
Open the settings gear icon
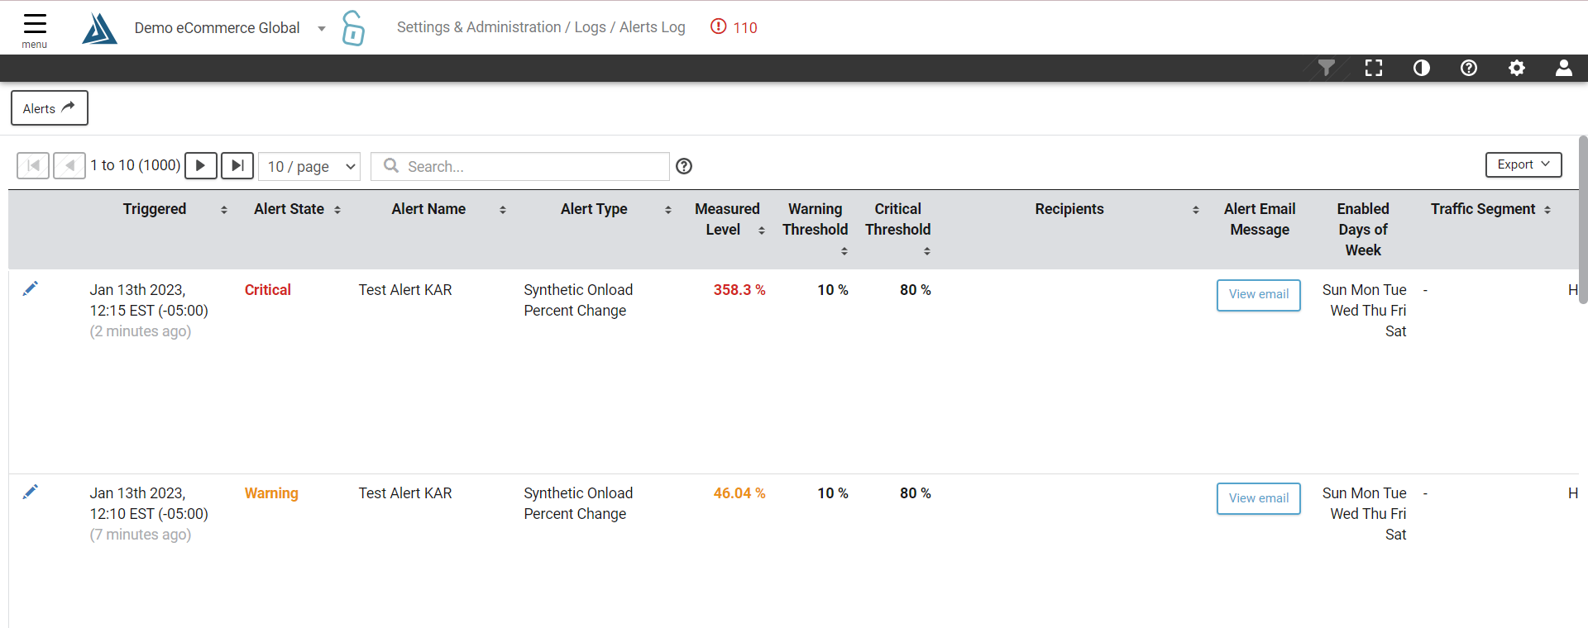pos(1517,68)
